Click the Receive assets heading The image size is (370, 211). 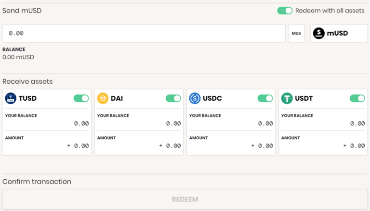pos(27,81)
